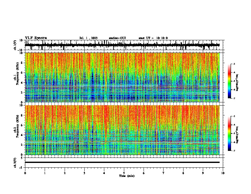Viewport: 251px width, 194px height.
Task: Click the time axis tick label "3"
Action: point(84,173)
